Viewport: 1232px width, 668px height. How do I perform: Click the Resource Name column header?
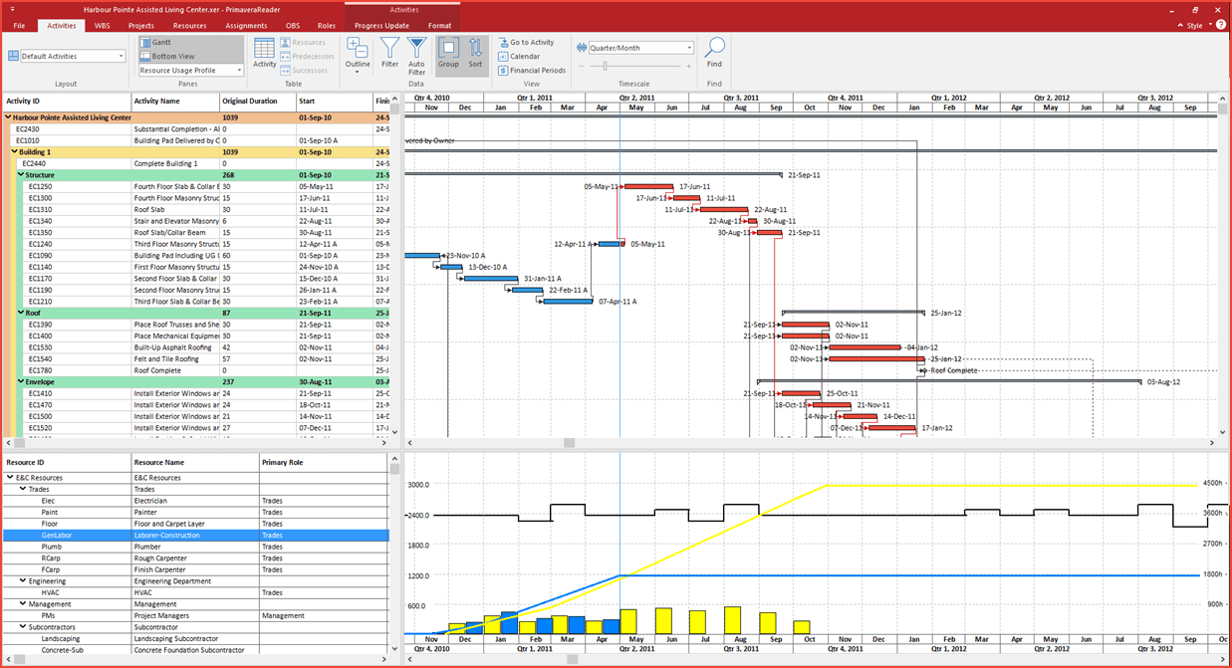[194, 463]
